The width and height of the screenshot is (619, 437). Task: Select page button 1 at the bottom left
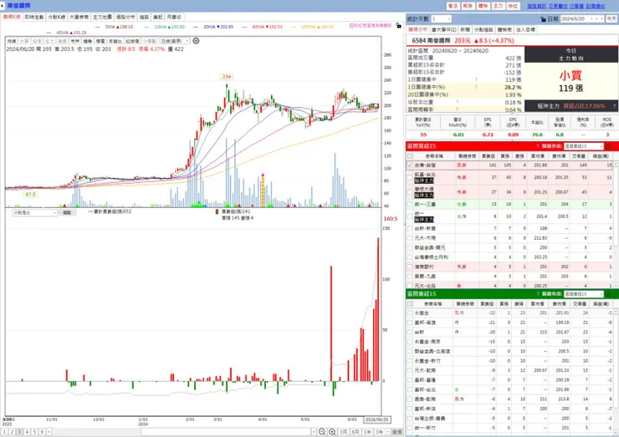pos(5,432)
